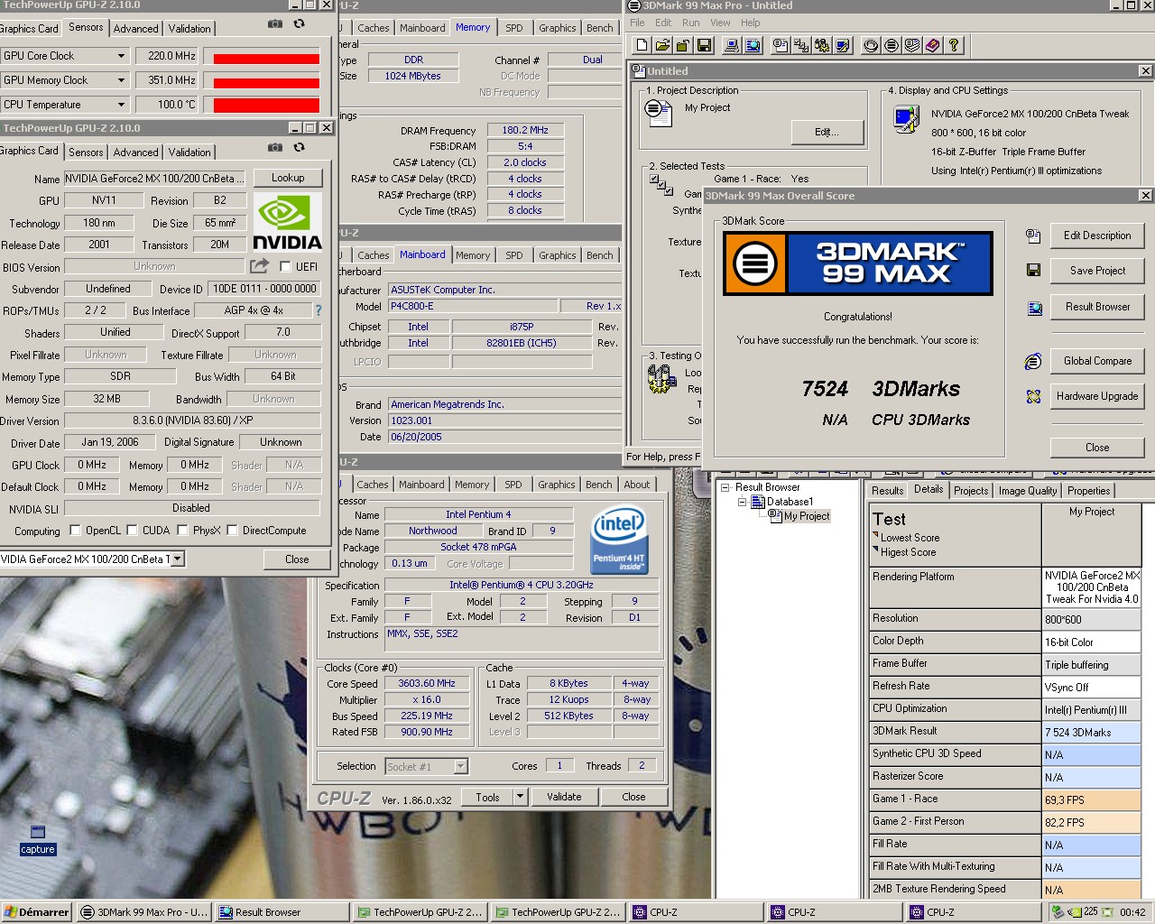This screenshot has width=1155, height=924.
Task: Click the system tray clock showing 00:42
Action: coord(1132,912)
